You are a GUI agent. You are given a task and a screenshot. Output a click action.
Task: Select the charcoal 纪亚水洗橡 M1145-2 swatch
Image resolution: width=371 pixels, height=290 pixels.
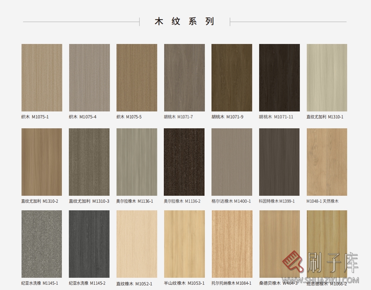click(x=89, y=244)
